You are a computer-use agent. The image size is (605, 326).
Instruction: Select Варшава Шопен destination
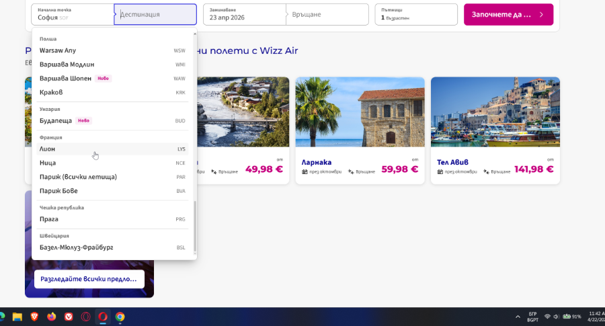(112, 79)
